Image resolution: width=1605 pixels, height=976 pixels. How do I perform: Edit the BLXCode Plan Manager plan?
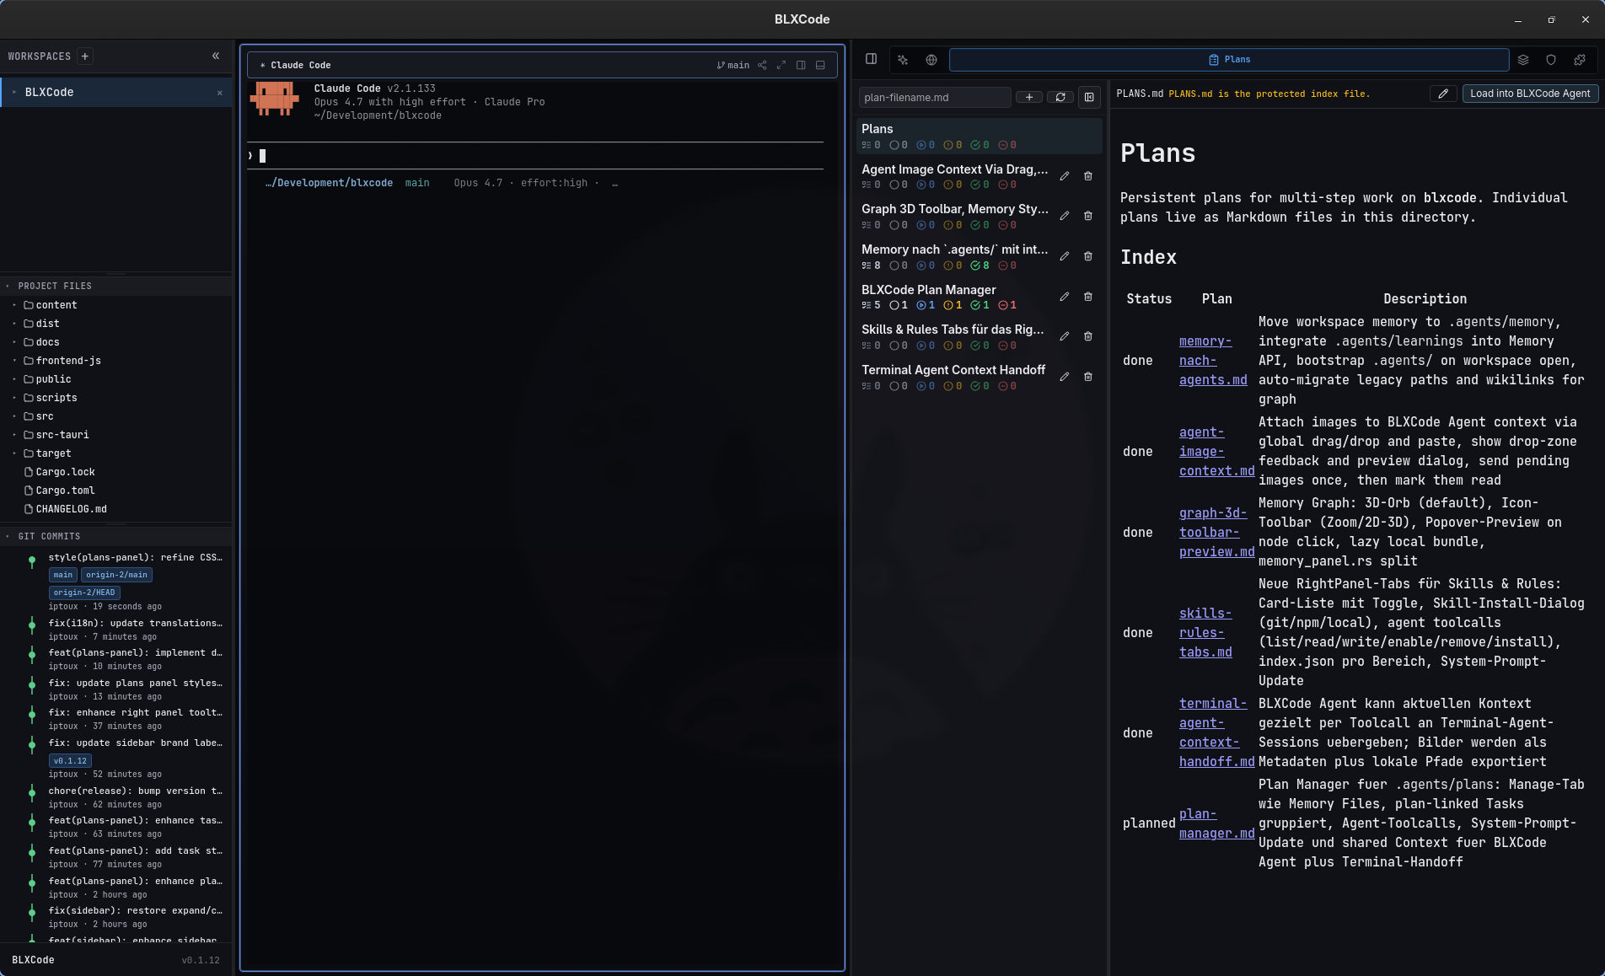pyautogui.click(x=1065, y=297)
